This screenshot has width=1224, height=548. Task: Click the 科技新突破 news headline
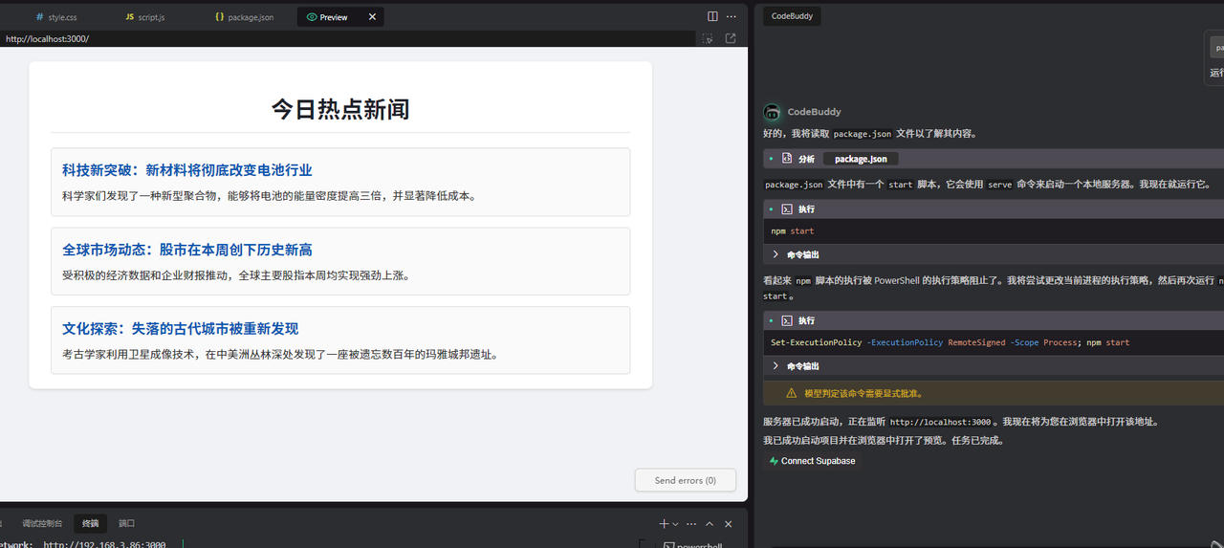click(x=187, y=170)
